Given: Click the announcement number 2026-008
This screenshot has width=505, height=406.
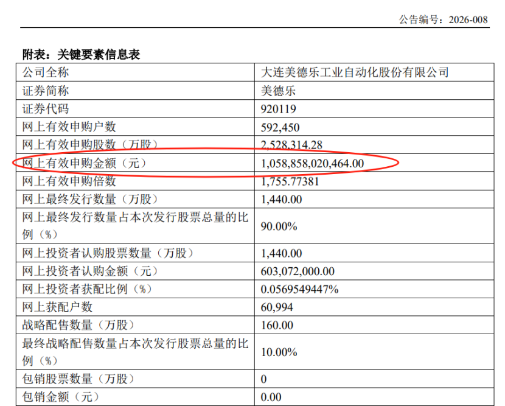Looking at the screenshot, I should coord(468,19).
